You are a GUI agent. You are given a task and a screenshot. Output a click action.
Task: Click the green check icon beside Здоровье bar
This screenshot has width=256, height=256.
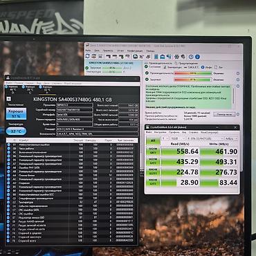(x=147, y=80)
